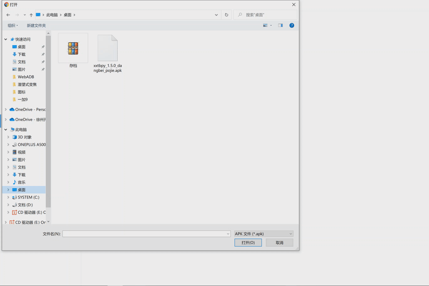
Task: Click navigation pane scrollbar
Action: tap(48, 121)
